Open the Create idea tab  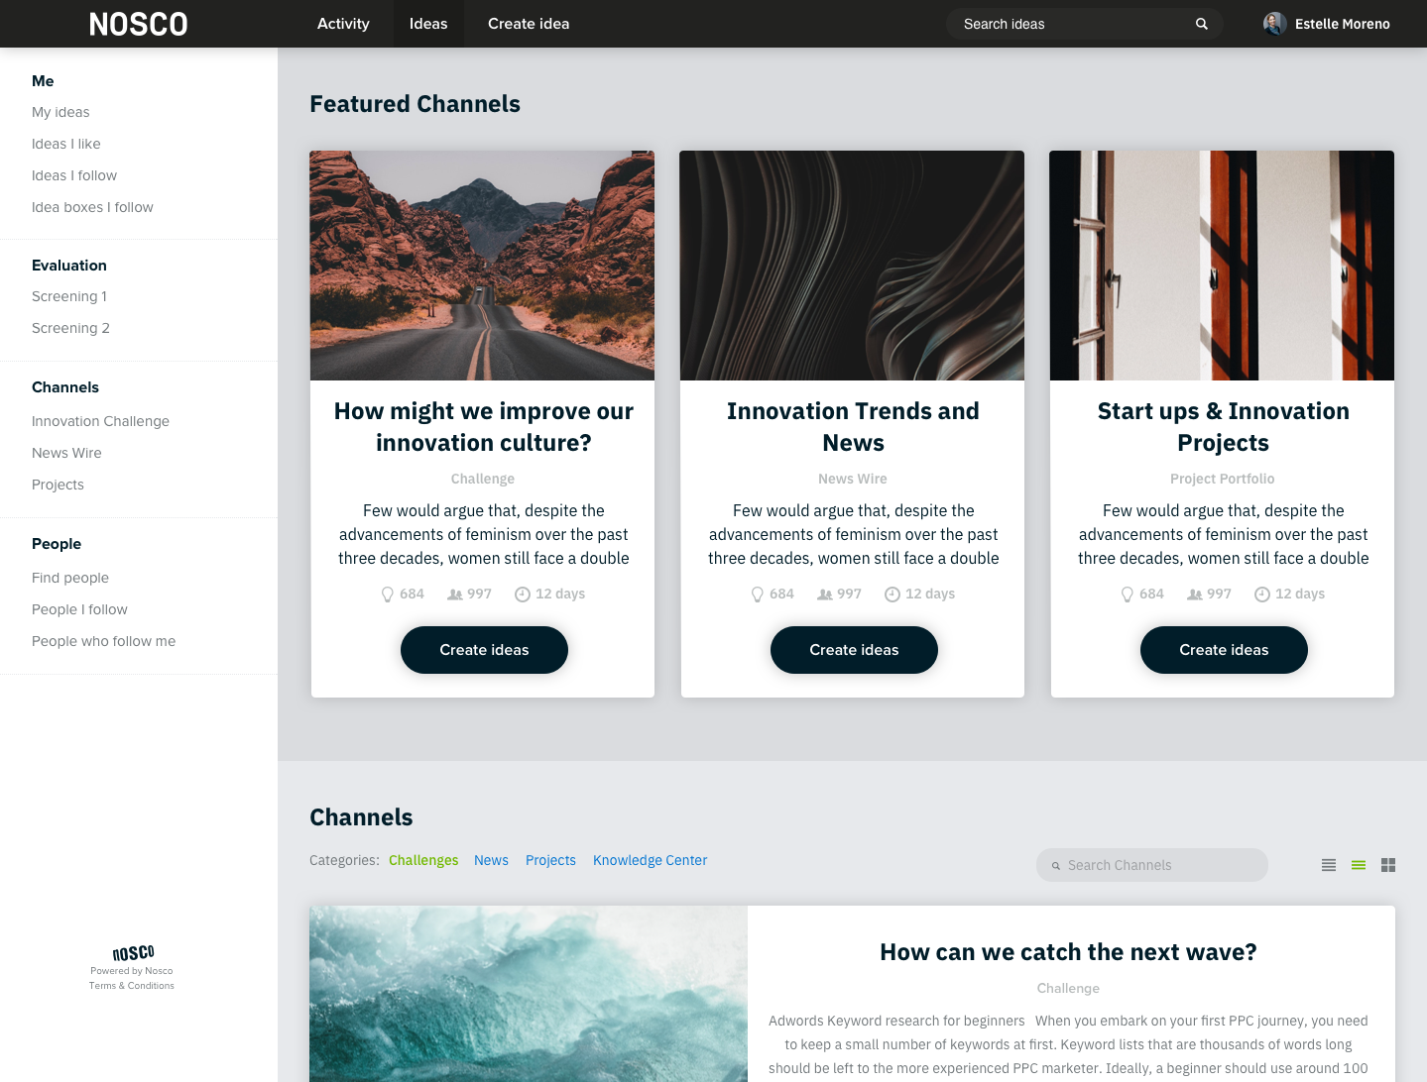pos(529,24)
